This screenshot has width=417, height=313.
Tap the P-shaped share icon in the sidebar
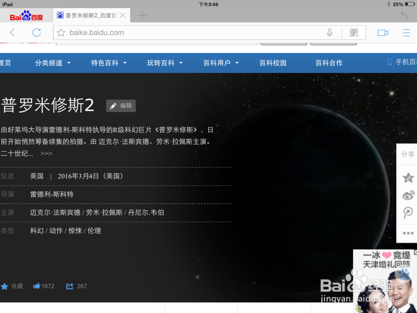point(407,212)
